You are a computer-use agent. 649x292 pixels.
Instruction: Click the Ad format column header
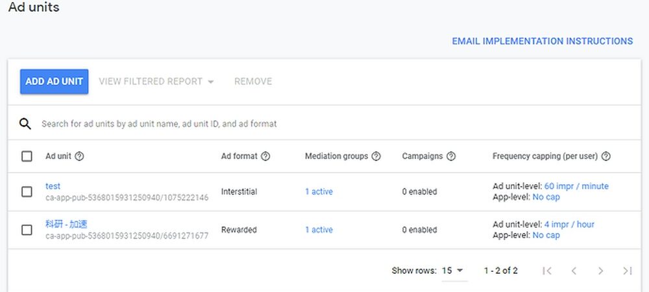pos(239,156)
